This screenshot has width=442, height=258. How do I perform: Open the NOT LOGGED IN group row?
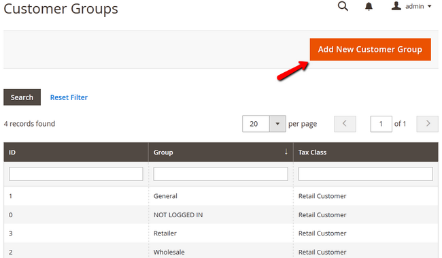(221, 215)
